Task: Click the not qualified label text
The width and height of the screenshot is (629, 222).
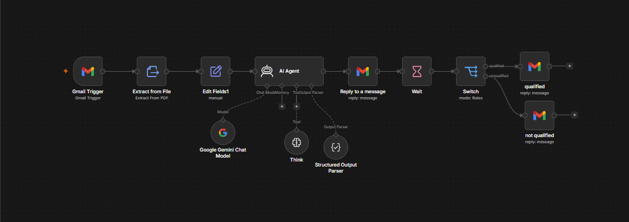Action: click(539, 135)
